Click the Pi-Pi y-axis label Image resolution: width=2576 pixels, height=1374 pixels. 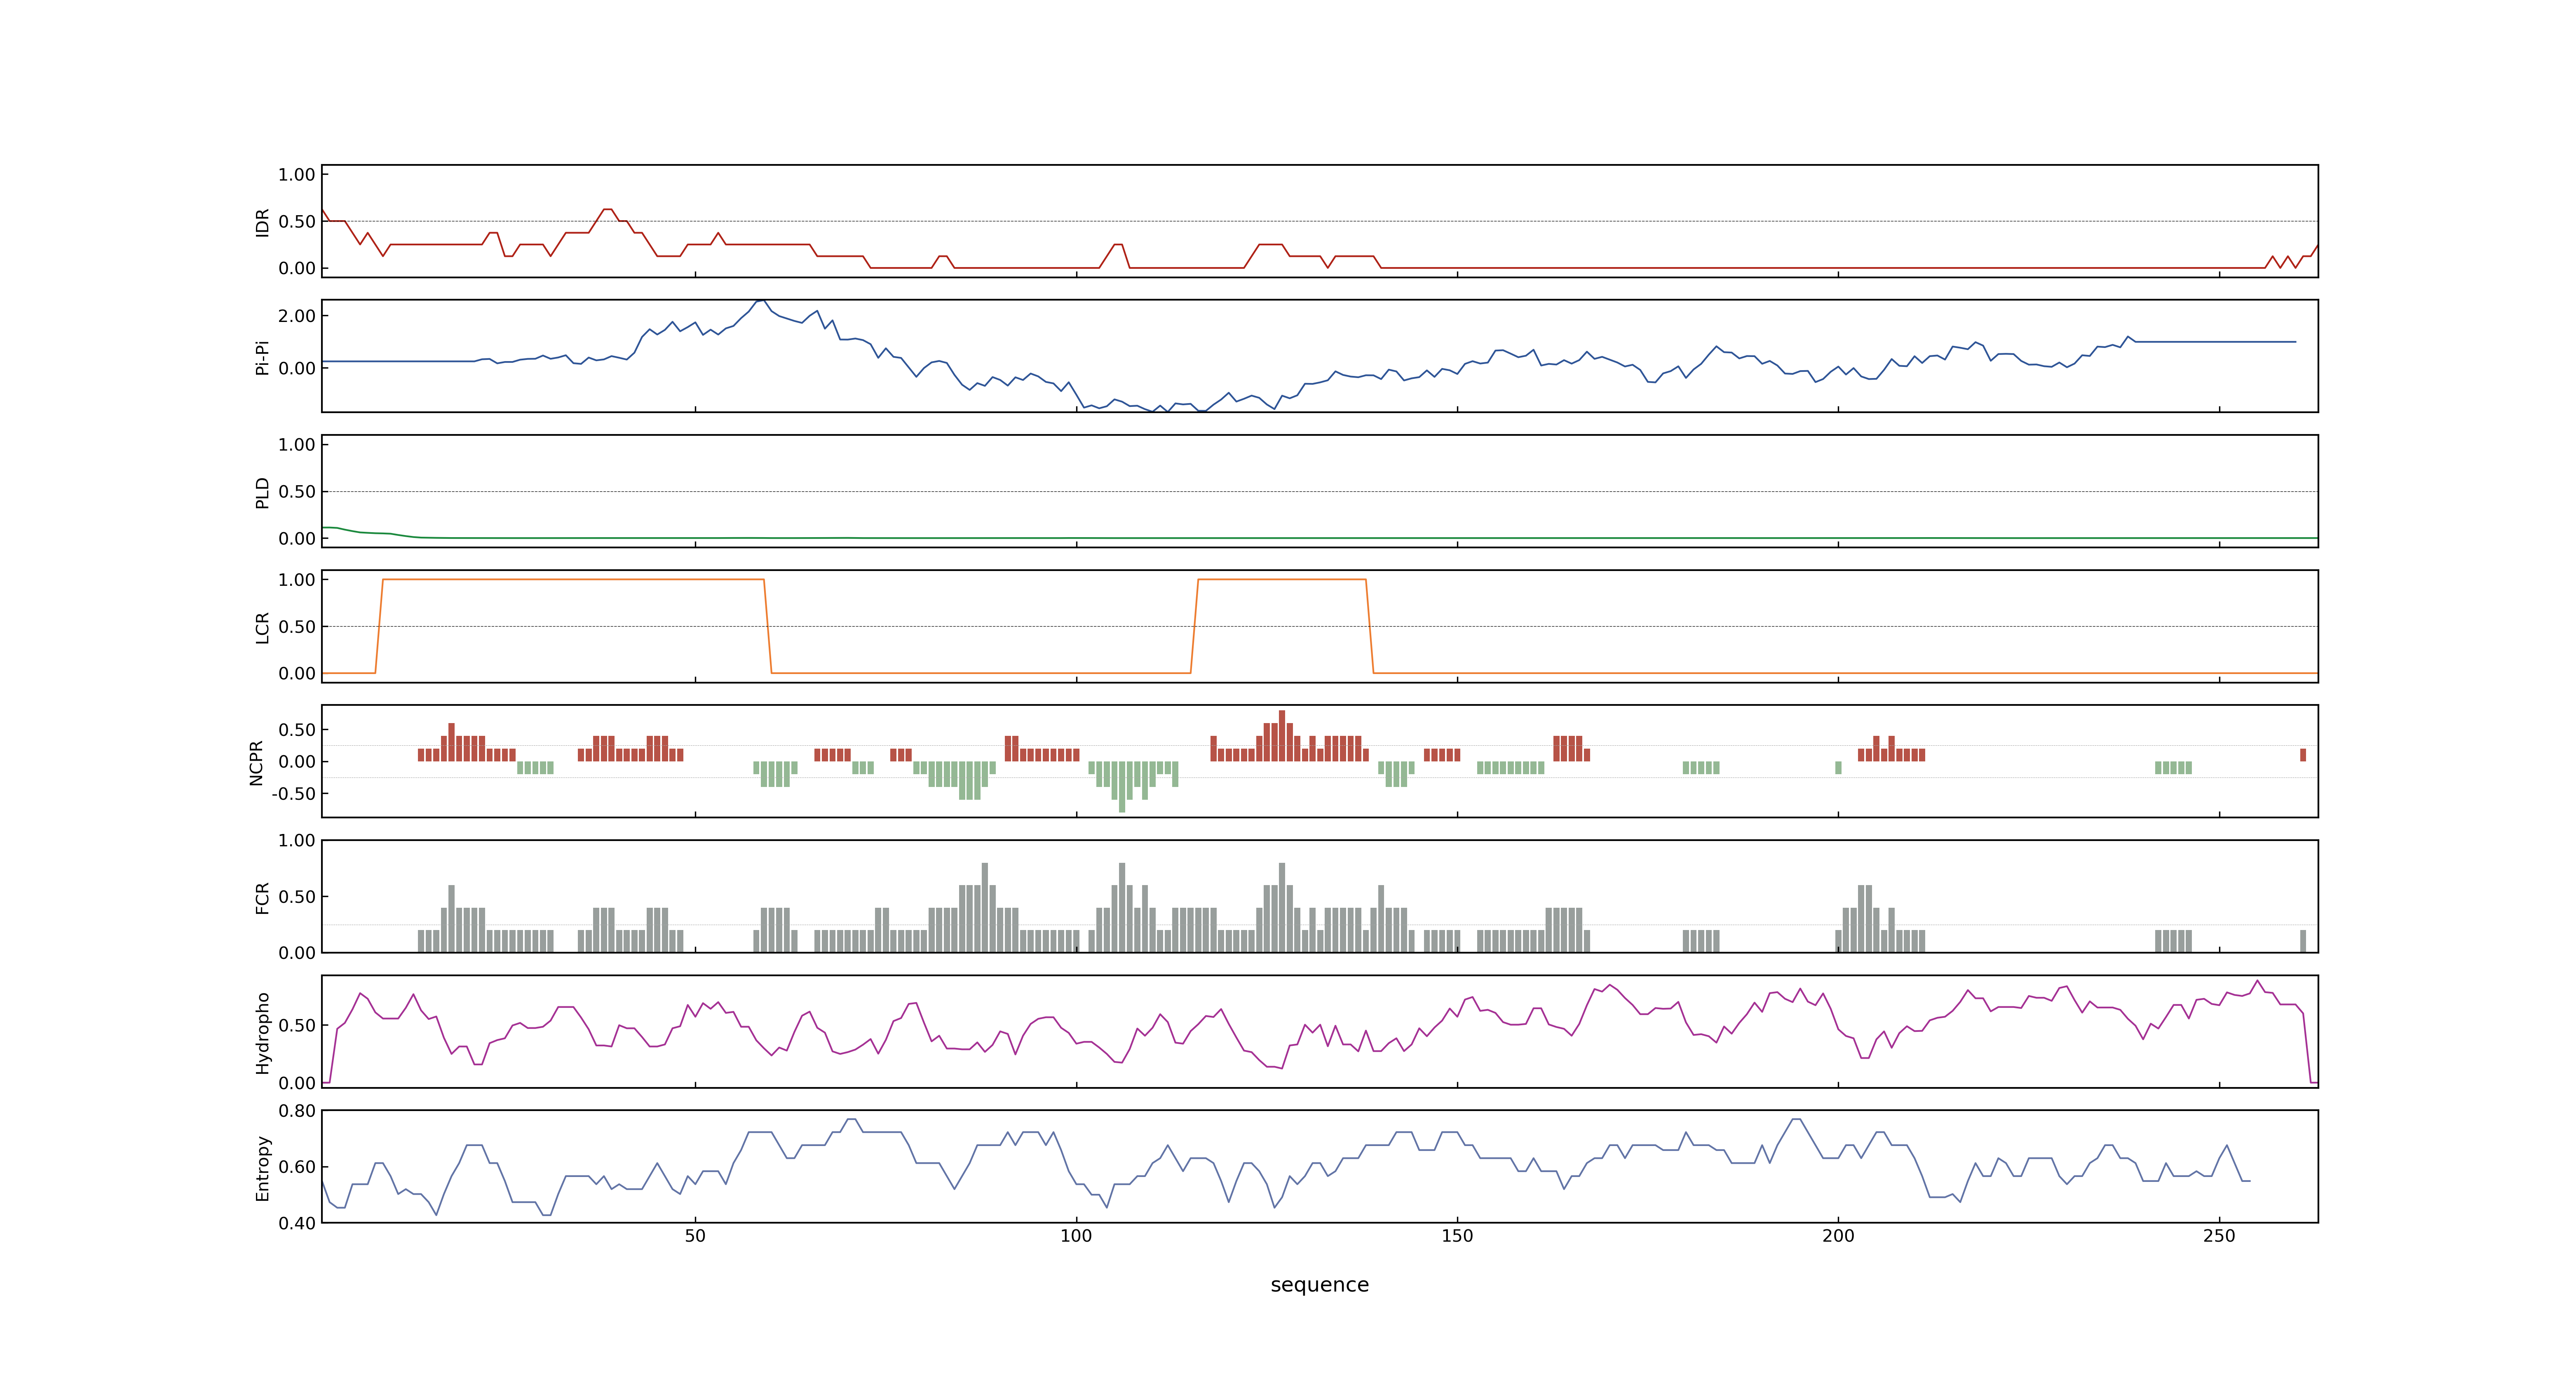pyautogui.click(x=262, y=357)
